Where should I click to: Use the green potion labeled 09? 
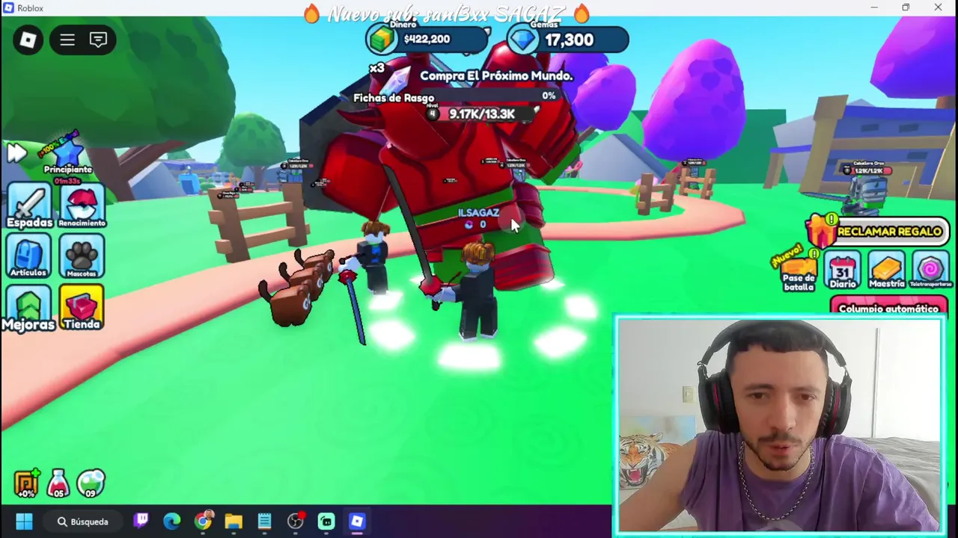click(91, 484)
